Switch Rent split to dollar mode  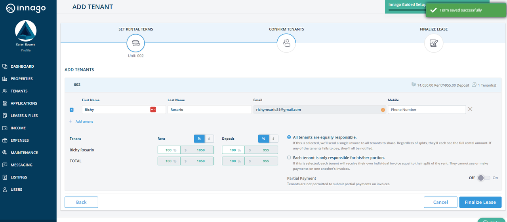click(x=209, y=139)
